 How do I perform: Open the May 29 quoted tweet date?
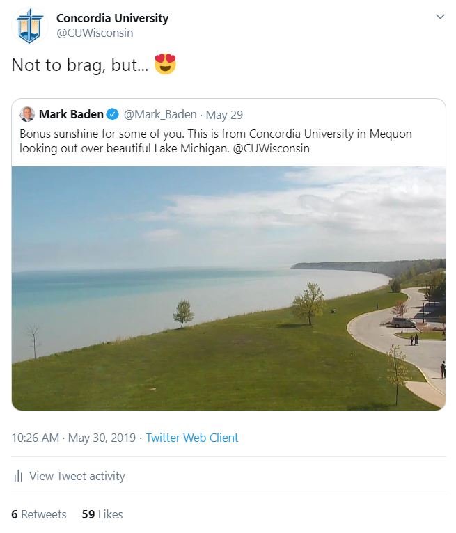(224, 115)
